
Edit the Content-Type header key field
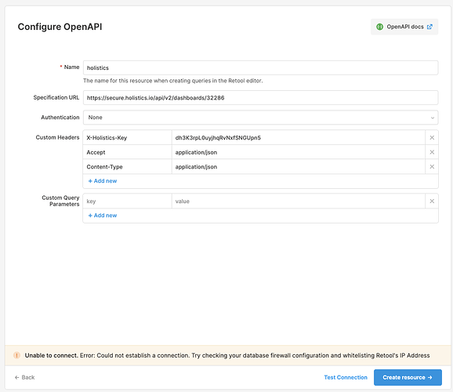click(128, 166)
